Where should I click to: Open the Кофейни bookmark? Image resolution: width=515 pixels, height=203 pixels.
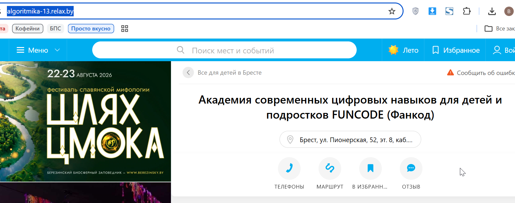pos(28,29)
